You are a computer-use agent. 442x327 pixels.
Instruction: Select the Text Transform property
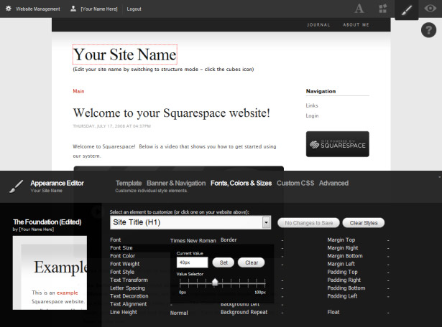click(x=129, y=280)
